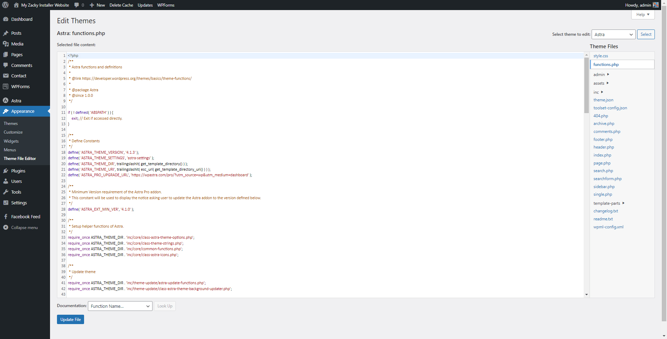
Task: Expand the template-parts folder
Action: pos(609,203)
